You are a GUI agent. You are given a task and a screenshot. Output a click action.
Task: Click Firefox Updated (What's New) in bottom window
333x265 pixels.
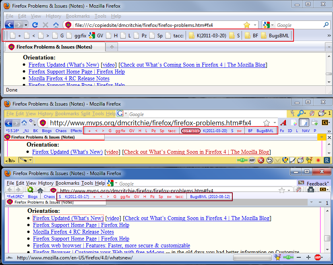(x=68, y=218)
